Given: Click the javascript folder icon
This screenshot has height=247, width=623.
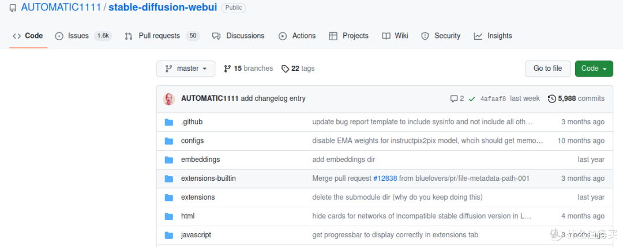Looking at the screenshot, I should (x=169, y=235).
